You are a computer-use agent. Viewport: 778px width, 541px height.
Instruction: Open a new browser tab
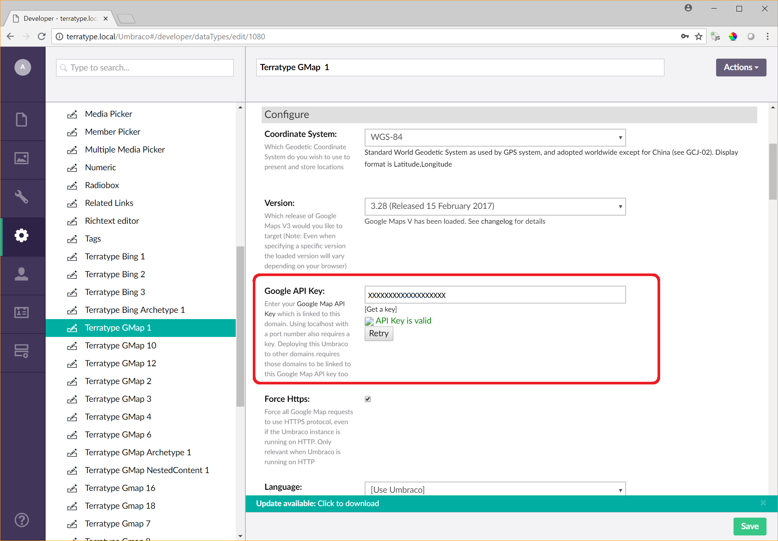click(126, 18)
